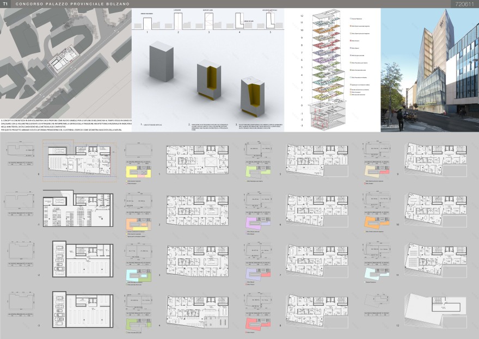Click the concept description paragraph under site plan
Image resolution: width=479 pixels, height=339 pixels.
coord(65,126)
